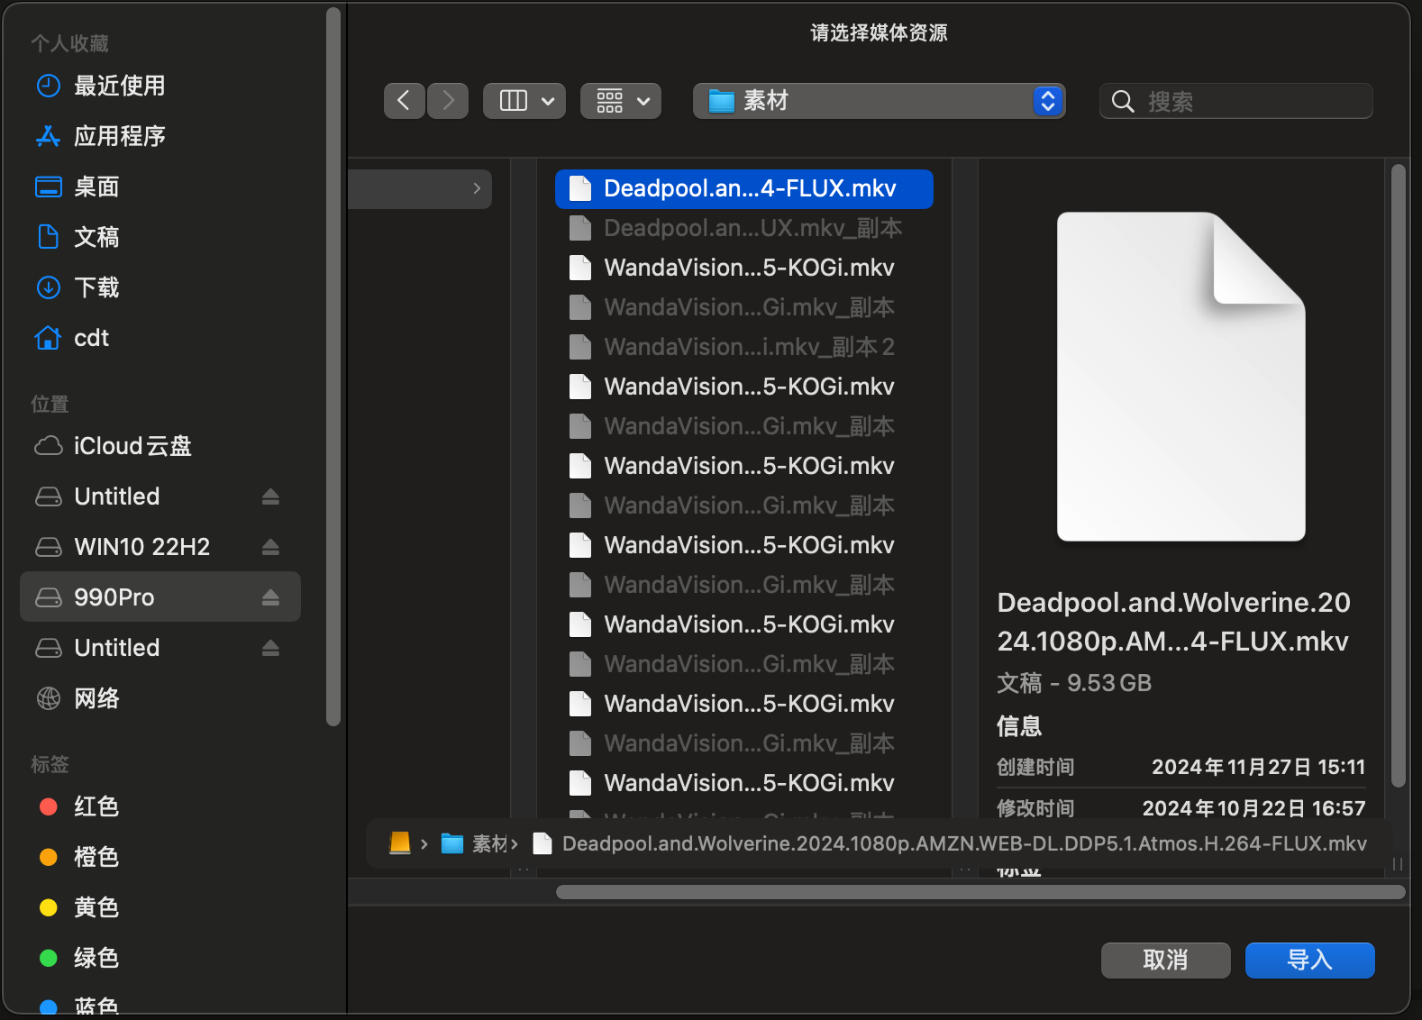Screen dimensions: 1422x1020
Task: Eject the 990Pro drive
Action: pyautogui.click(x=270, y=597)
